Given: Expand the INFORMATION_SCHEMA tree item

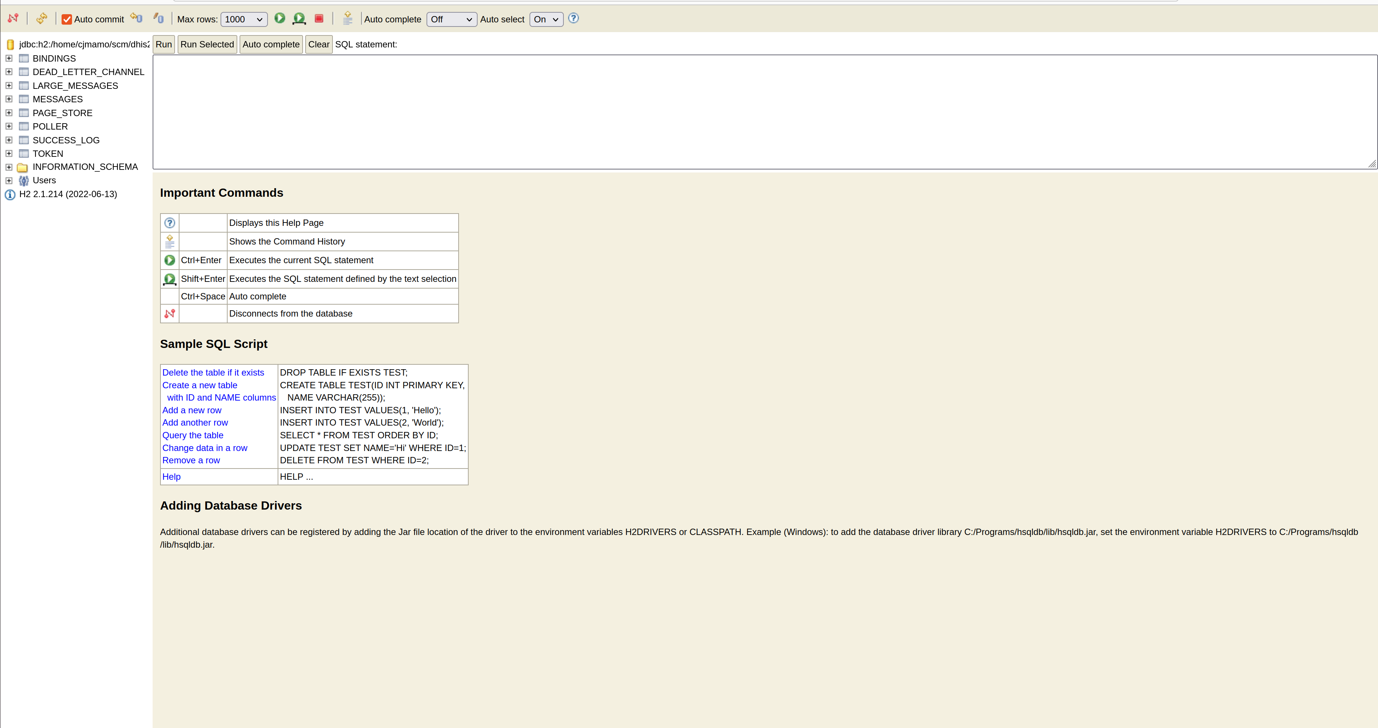Looking at the screenshot, I should coord(9,167).
